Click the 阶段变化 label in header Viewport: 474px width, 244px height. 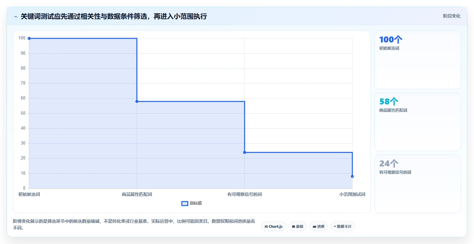coord(452,16)
